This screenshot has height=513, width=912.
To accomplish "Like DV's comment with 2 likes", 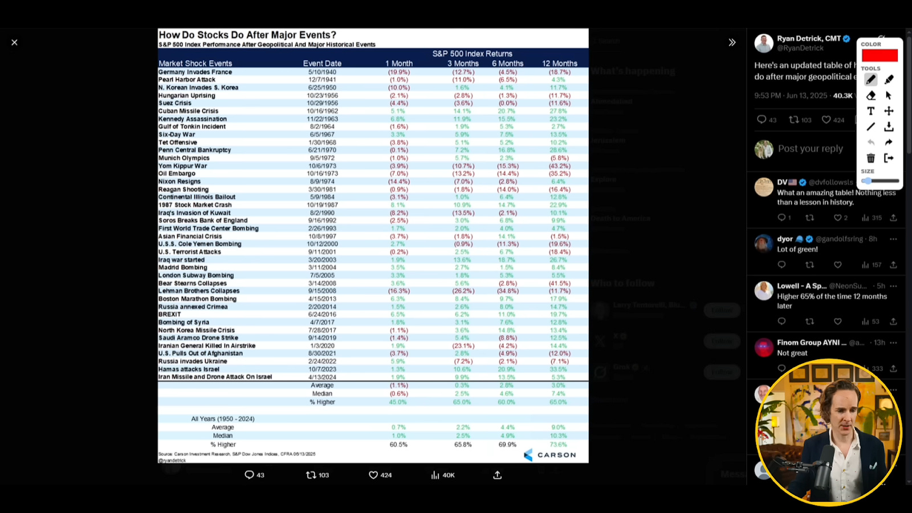I will 840,218.
